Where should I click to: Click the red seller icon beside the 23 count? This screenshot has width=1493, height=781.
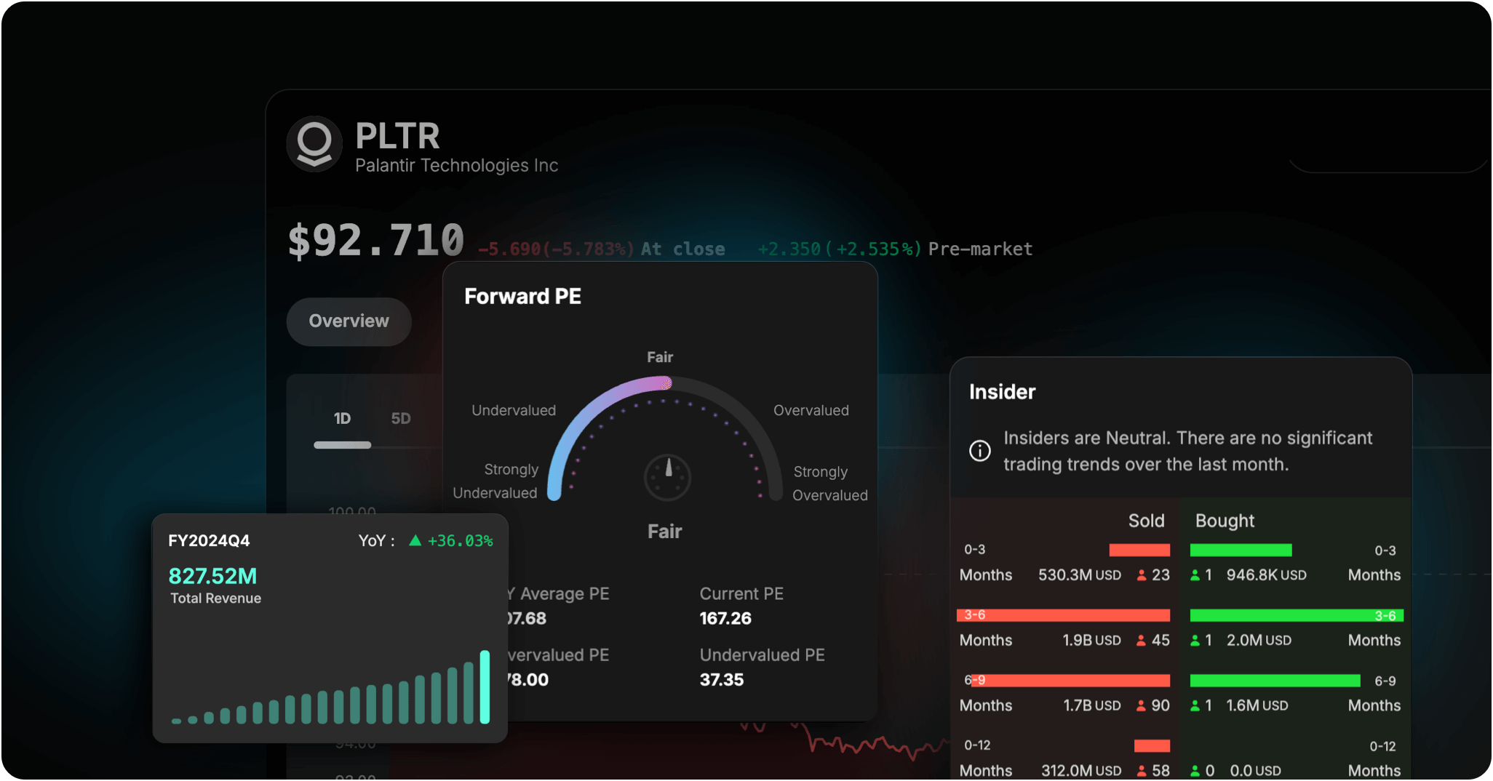point(1142,574)
